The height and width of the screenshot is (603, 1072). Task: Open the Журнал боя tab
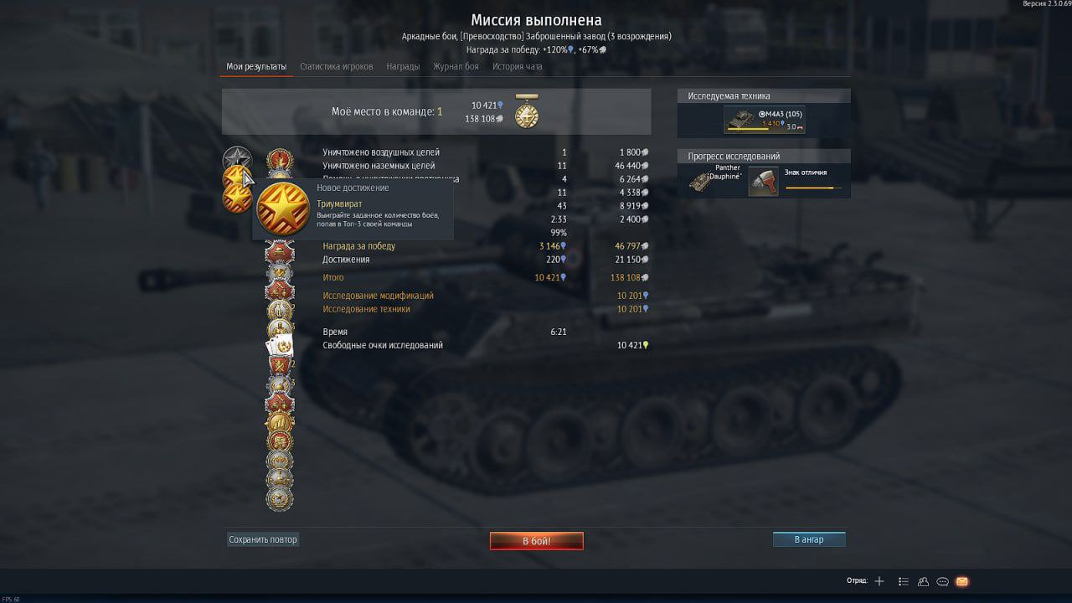(x=456, y=66)
